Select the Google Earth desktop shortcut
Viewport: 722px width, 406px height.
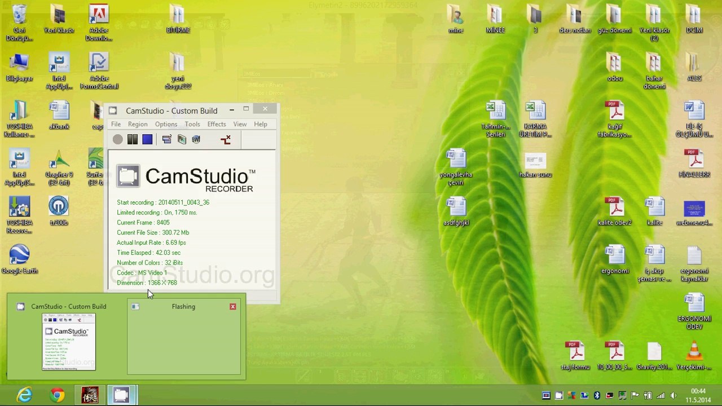click(x=19, y=259)
